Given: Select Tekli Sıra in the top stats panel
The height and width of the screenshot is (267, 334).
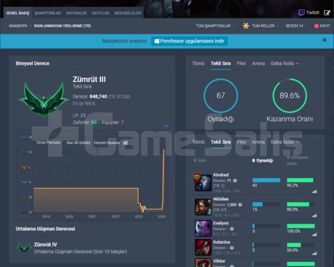Looking at the screenshot, I should click(x=221, y=64).
